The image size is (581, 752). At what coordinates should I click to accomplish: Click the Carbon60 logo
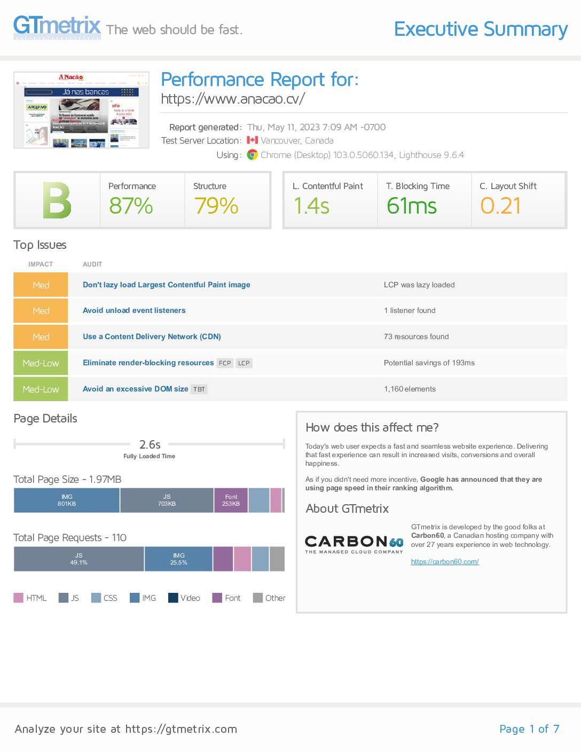click(x=354, y=544)
